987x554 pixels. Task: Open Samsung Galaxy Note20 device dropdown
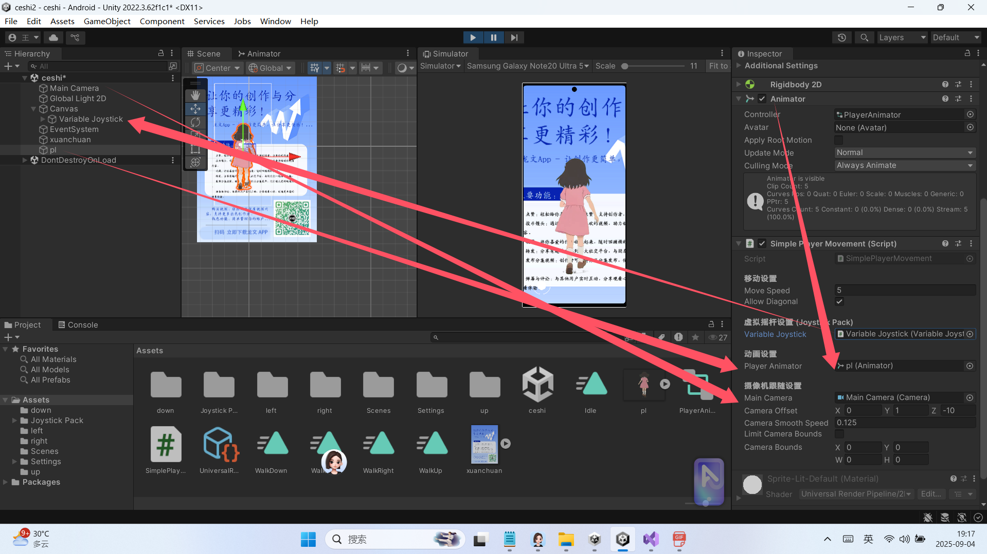pyautogui.click(x=528, y=66)
